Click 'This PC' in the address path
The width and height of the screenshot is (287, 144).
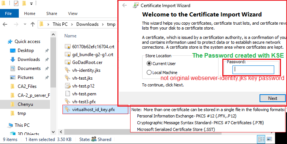60,24
